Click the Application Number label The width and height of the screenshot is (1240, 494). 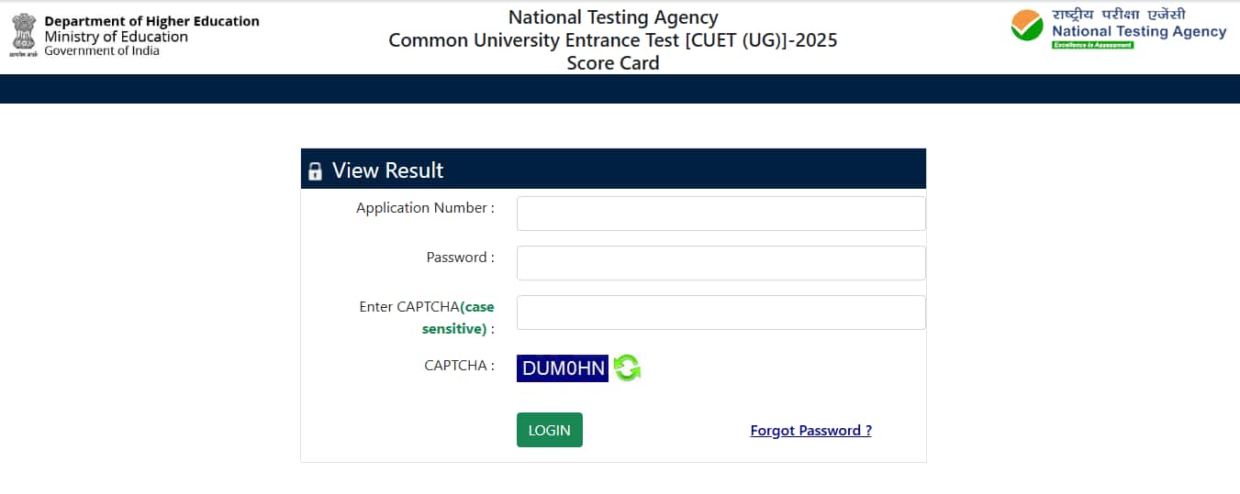[x=425, y=208]
